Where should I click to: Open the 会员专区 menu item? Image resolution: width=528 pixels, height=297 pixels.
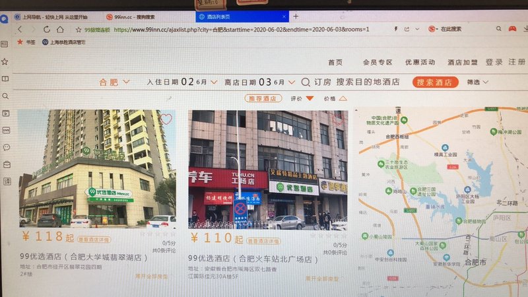pos(378,62)
